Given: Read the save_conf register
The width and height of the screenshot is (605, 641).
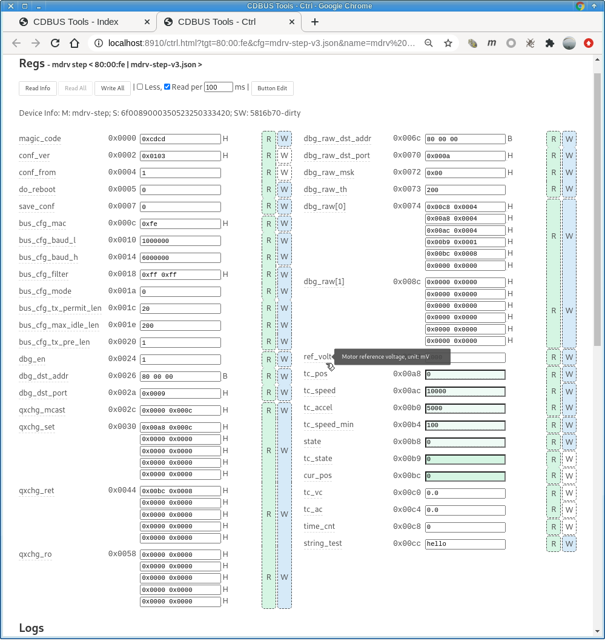Looking at the screenshot, I should point(269,206).
